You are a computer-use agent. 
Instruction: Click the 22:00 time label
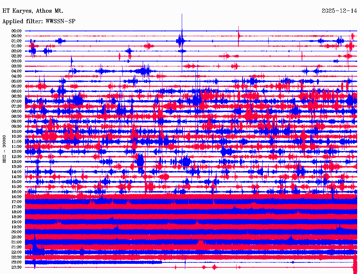coord(17,252)
